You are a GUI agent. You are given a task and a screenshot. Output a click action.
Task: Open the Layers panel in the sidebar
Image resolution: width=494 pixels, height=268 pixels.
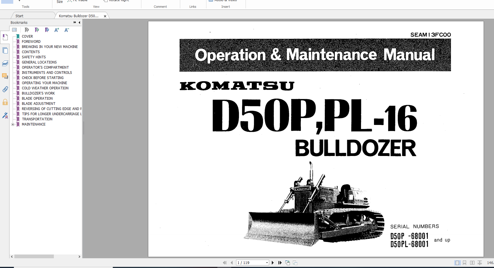pyautogui.click(x=5, y=63)
